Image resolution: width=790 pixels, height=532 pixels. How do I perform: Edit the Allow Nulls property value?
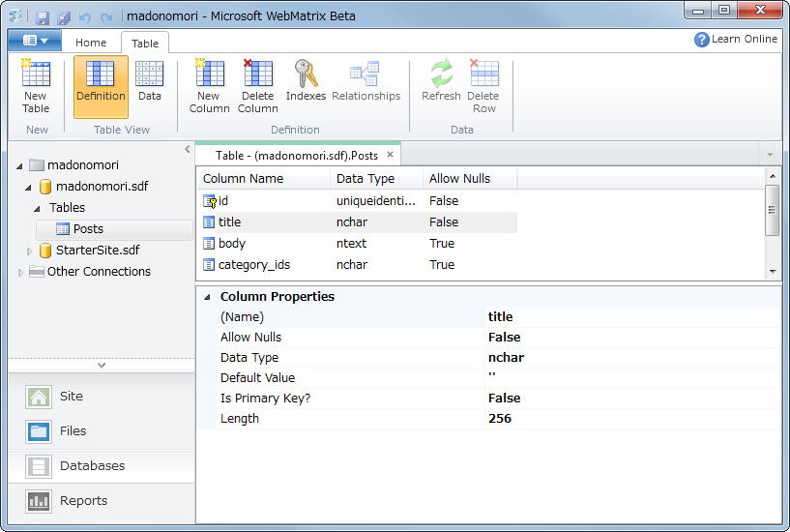click(x=633, y=338)
